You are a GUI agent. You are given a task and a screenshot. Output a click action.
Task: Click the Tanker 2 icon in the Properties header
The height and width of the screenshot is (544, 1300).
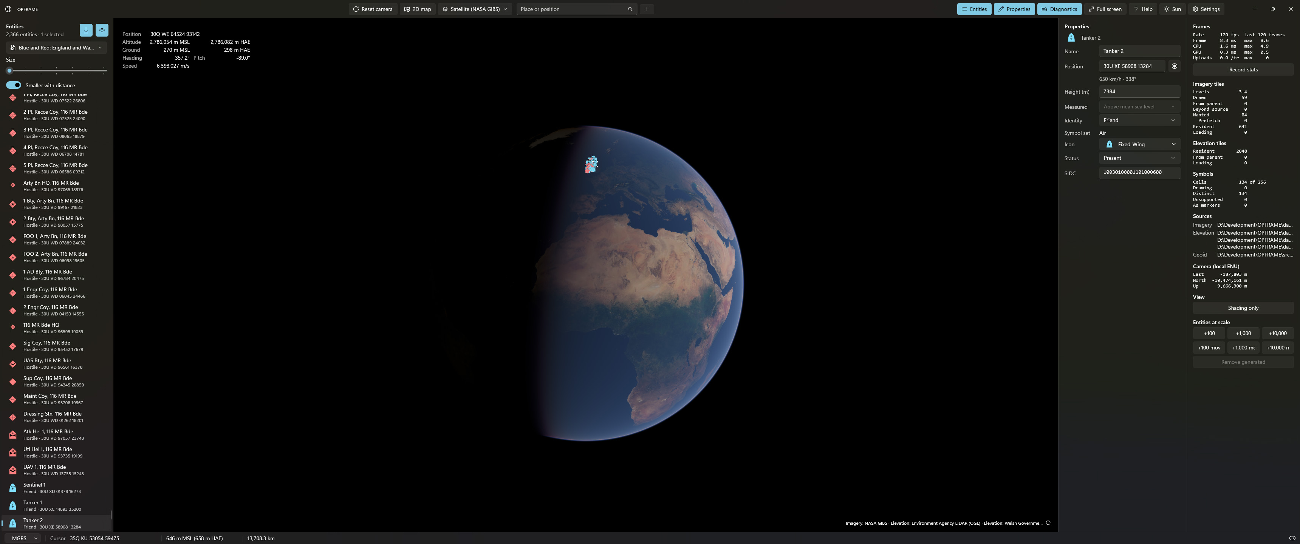tap(1071, 38)
